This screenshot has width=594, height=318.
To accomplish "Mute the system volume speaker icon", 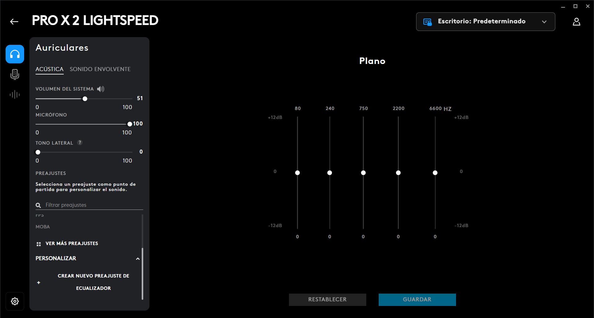I will (101, 89).
